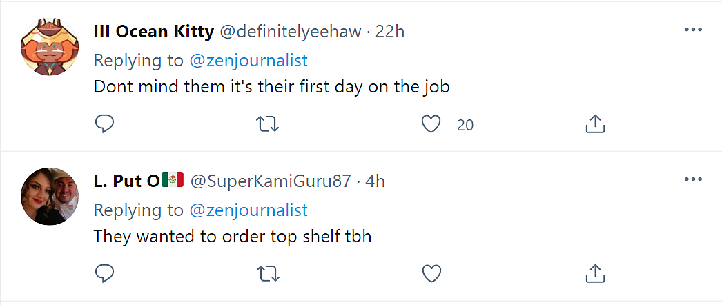Open the 22h timestamp permalink
Screen dimensions: 722x305
(390, 32)
